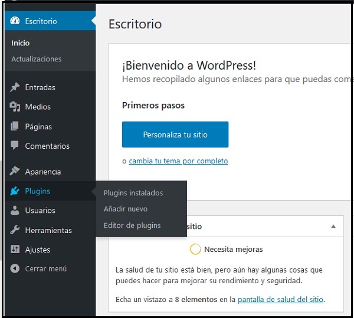Open the pantalla de salud del sitio link

[x=280, y=300]
